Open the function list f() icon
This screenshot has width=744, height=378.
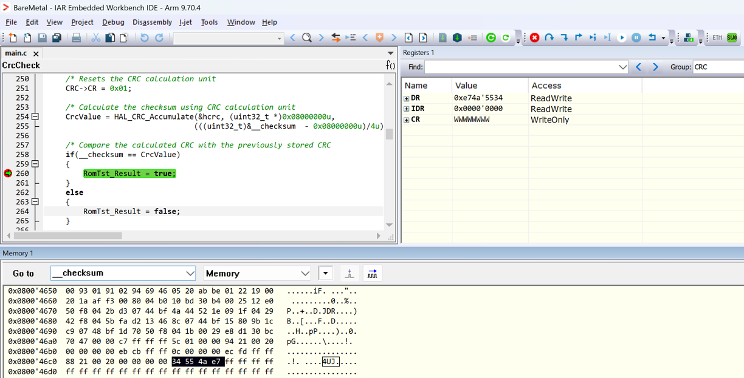(x=390, y=65)
